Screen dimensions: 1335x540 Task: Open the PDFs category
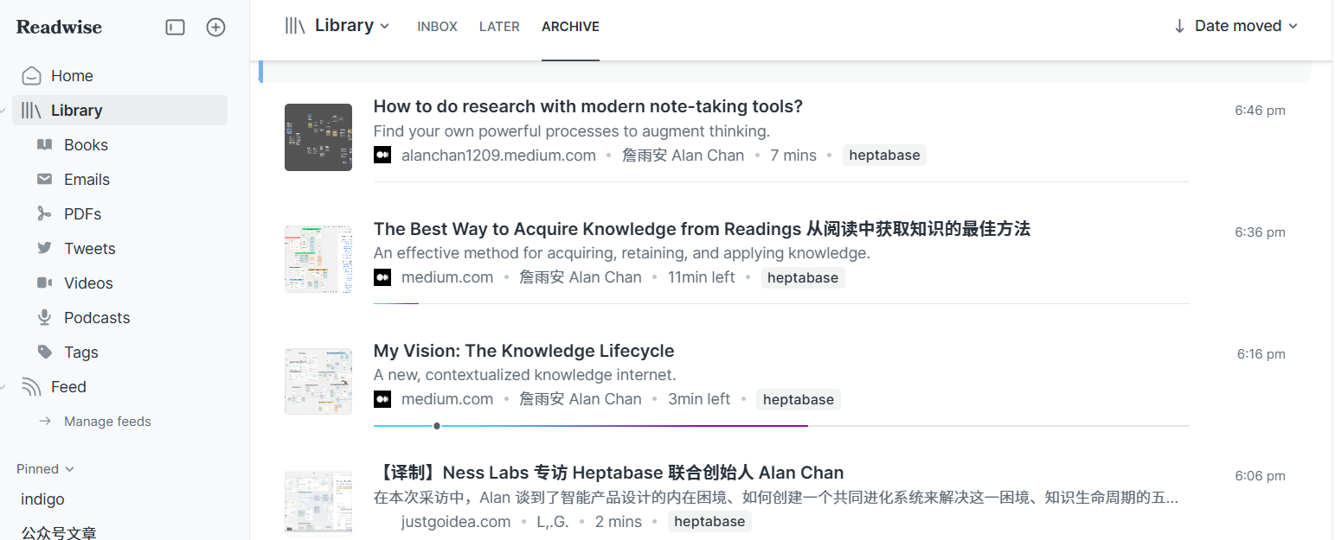click(x=82, y=214)
